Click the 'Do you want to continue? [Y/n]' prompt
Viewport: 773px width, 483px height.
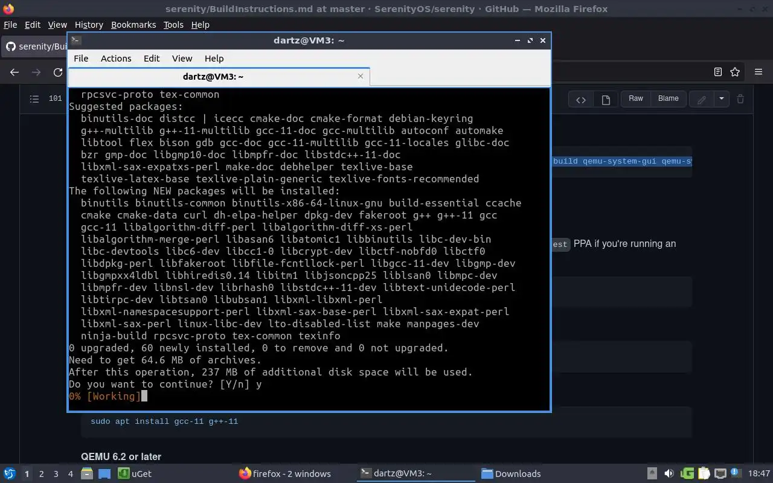coord(159,384)
